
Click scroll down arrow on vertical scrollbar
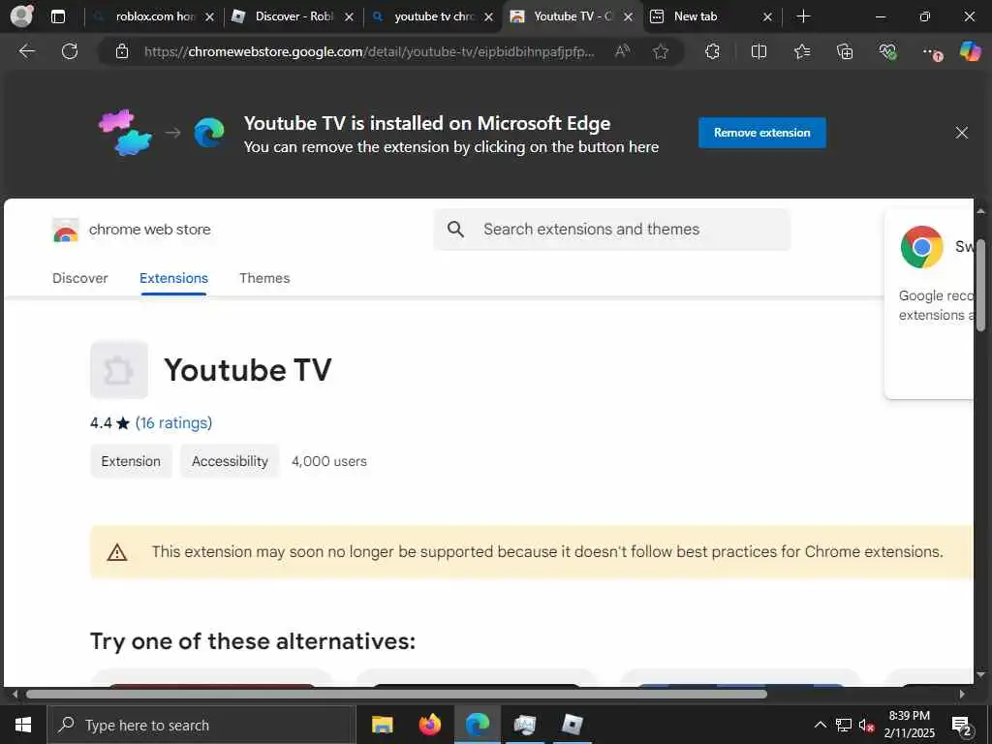pos(980,675)
